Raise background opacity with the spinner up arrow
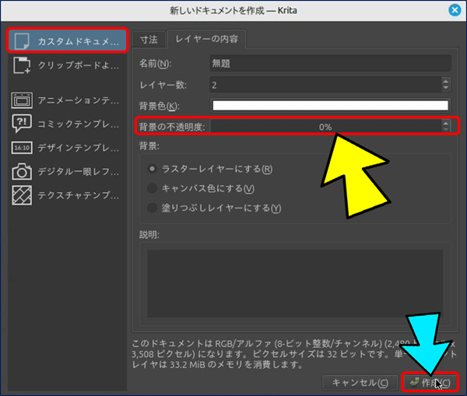This screenshot has width=467, height=396. click(445, 122)
